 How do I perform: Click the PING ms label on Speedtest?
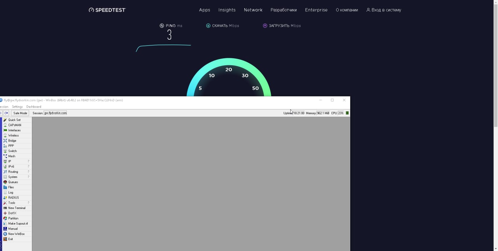point(171,26)
